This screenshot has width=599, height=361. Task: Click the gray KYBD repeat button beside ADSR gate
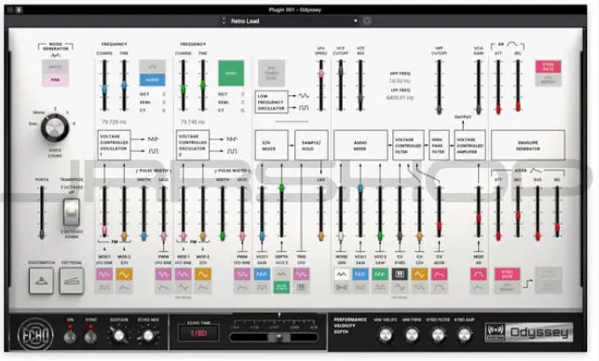(548, 281)
